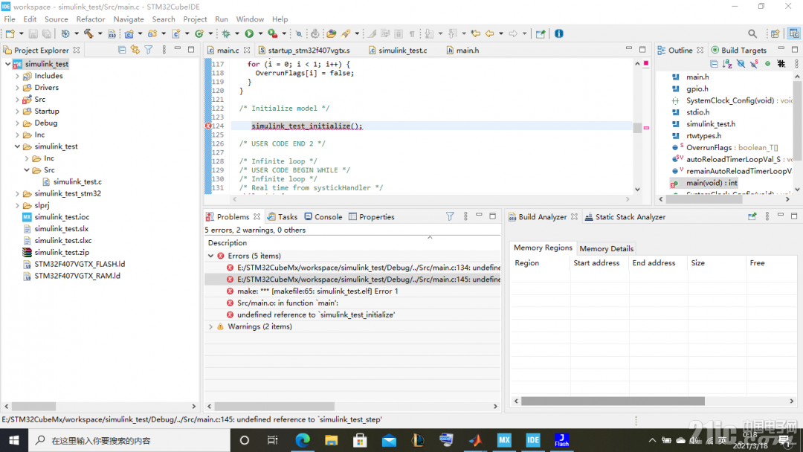
Task: Open the Navigate menu
Action: point(129,19)
